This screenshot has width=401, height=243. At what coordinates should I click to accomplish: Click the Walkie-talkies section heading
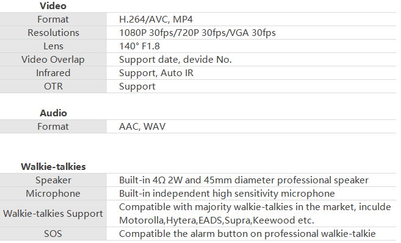(x=53, y=167)
